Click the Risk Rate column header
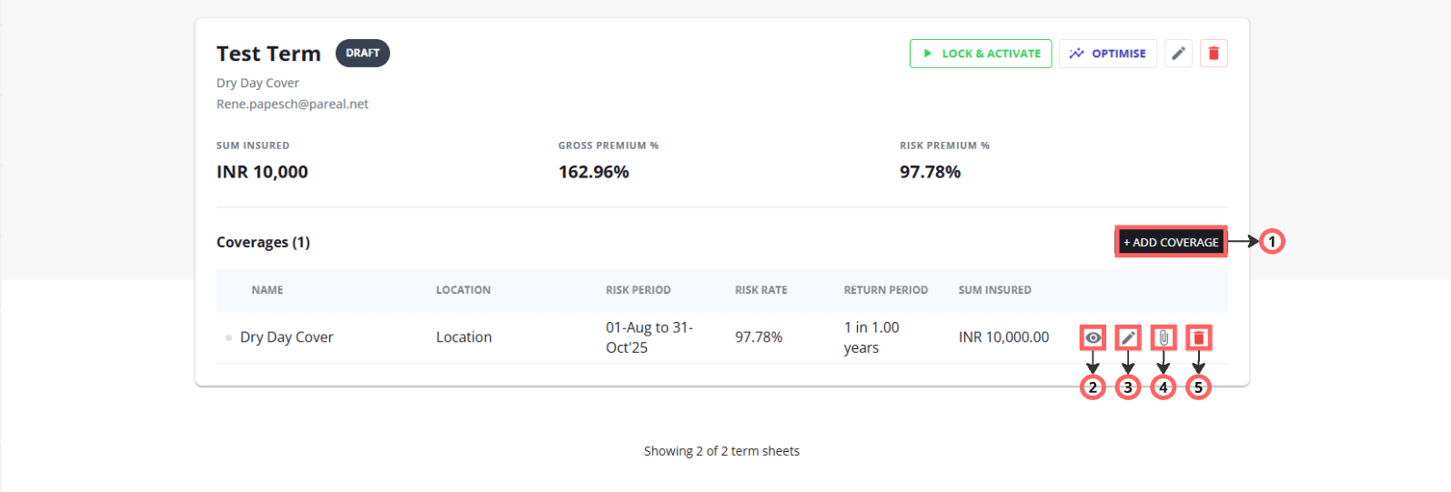This screenshot has width=1451, height=492. click(761, 290)
